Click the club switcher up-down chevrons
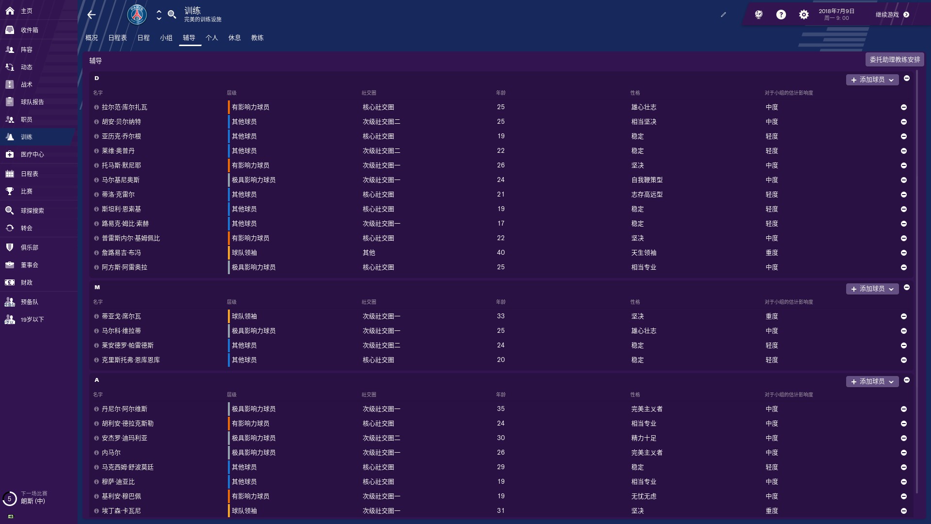 tap(159, 15)
